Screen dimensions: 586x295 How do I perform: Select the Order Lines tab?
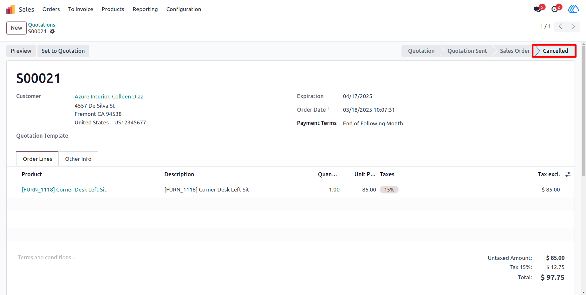[37, 159]
